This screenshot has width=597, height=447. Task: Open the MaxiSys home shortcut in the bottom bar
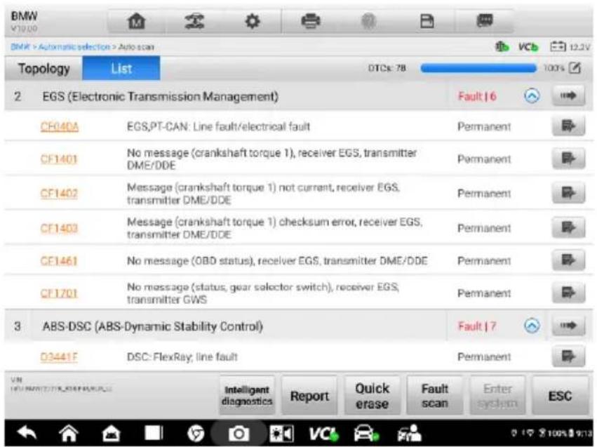click(111, 433)
